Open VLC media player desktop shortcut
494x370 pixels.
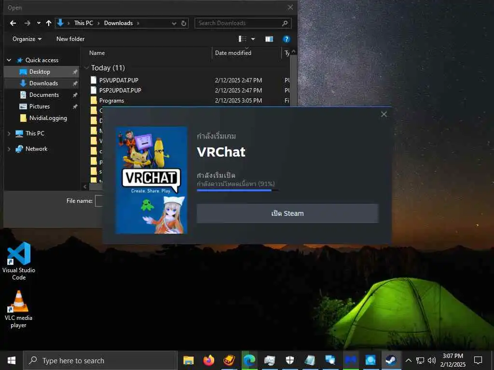[x=19, y=309]
